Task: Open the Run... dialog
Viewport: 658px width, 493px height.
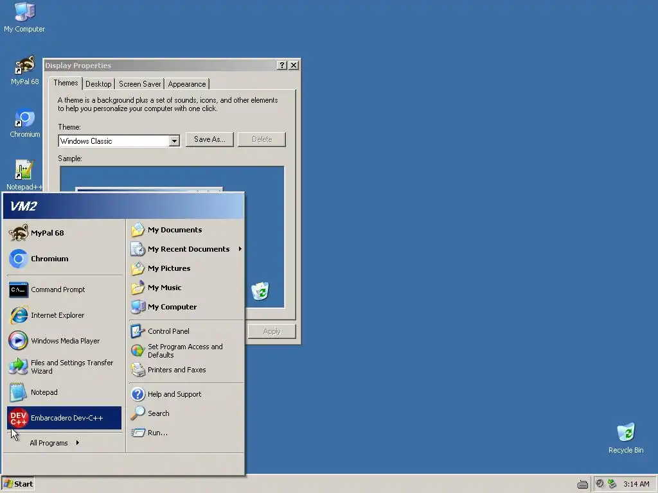Action: pyautogui.click(x=186, y=433)
